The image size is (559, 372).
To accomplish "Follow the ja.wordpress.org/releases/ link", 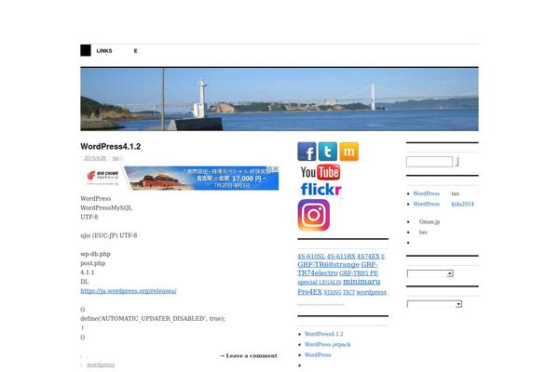I will (129, 291).
